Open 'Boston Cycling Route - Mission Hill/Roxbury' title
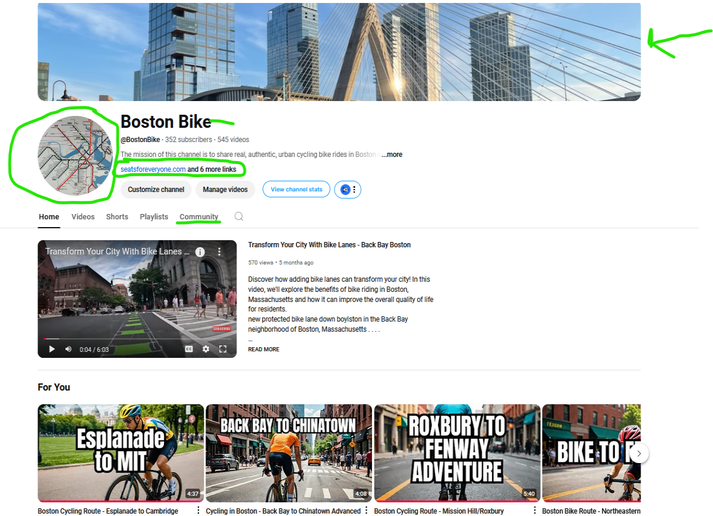 click(439, 511)
